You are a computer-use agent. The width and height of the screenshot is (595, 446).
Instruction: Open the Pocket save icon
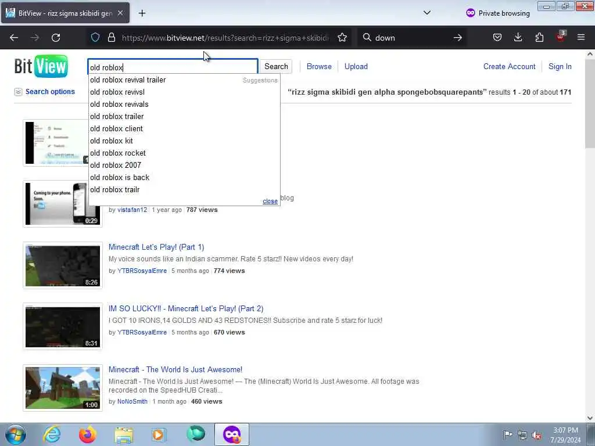pos(497,37)
